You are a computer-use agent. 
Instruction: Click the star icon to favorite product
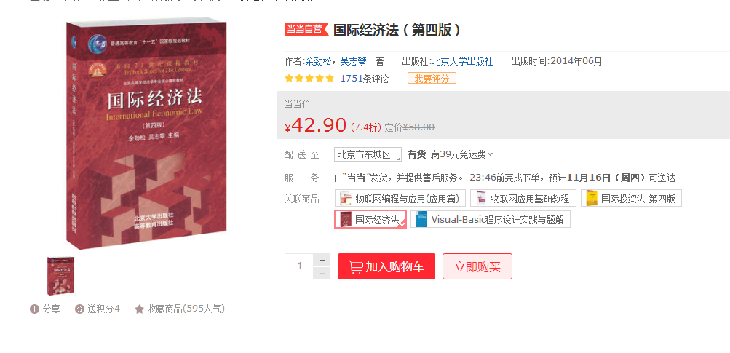point(139,309)
